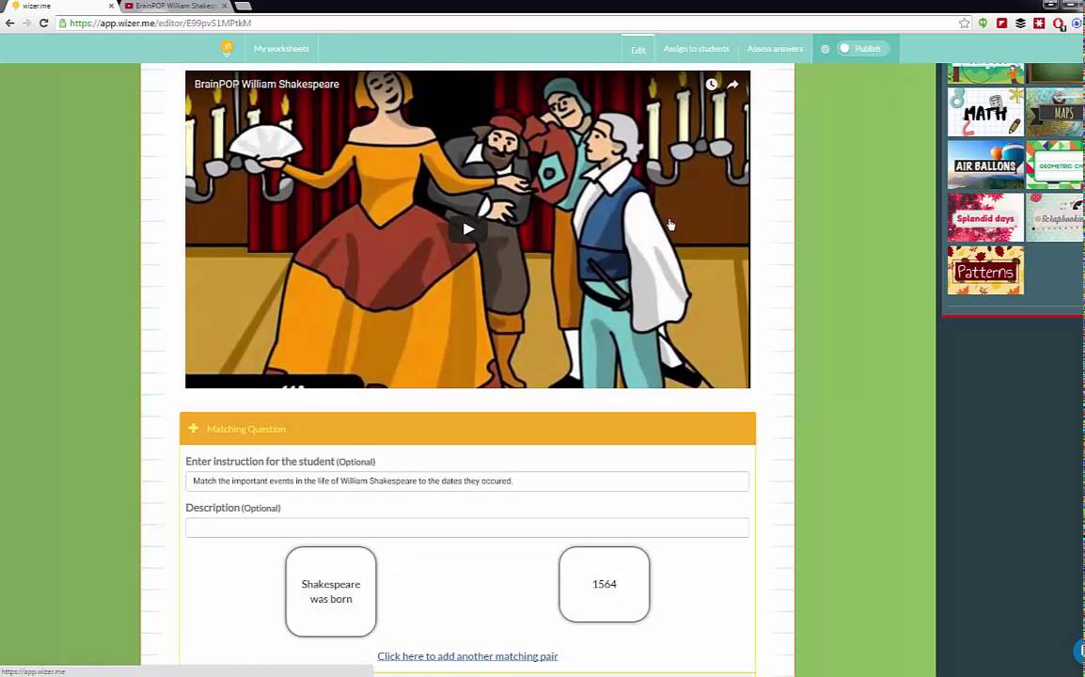Click the empty Description field
This screenshot has width=1085, height=677.
click(467, 527)
